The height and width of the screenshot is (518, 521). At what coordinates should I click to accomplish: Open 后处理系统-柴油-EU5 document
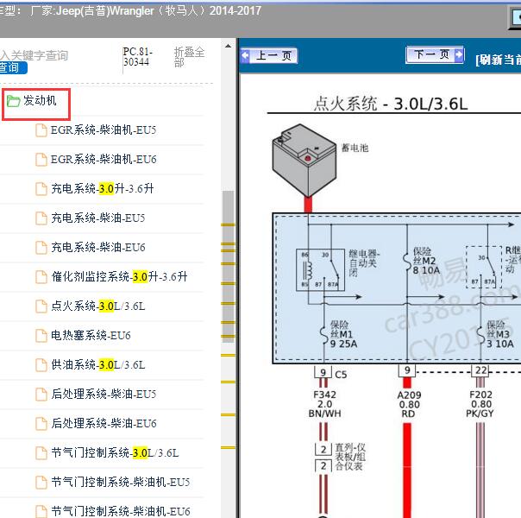coord(104,394)
